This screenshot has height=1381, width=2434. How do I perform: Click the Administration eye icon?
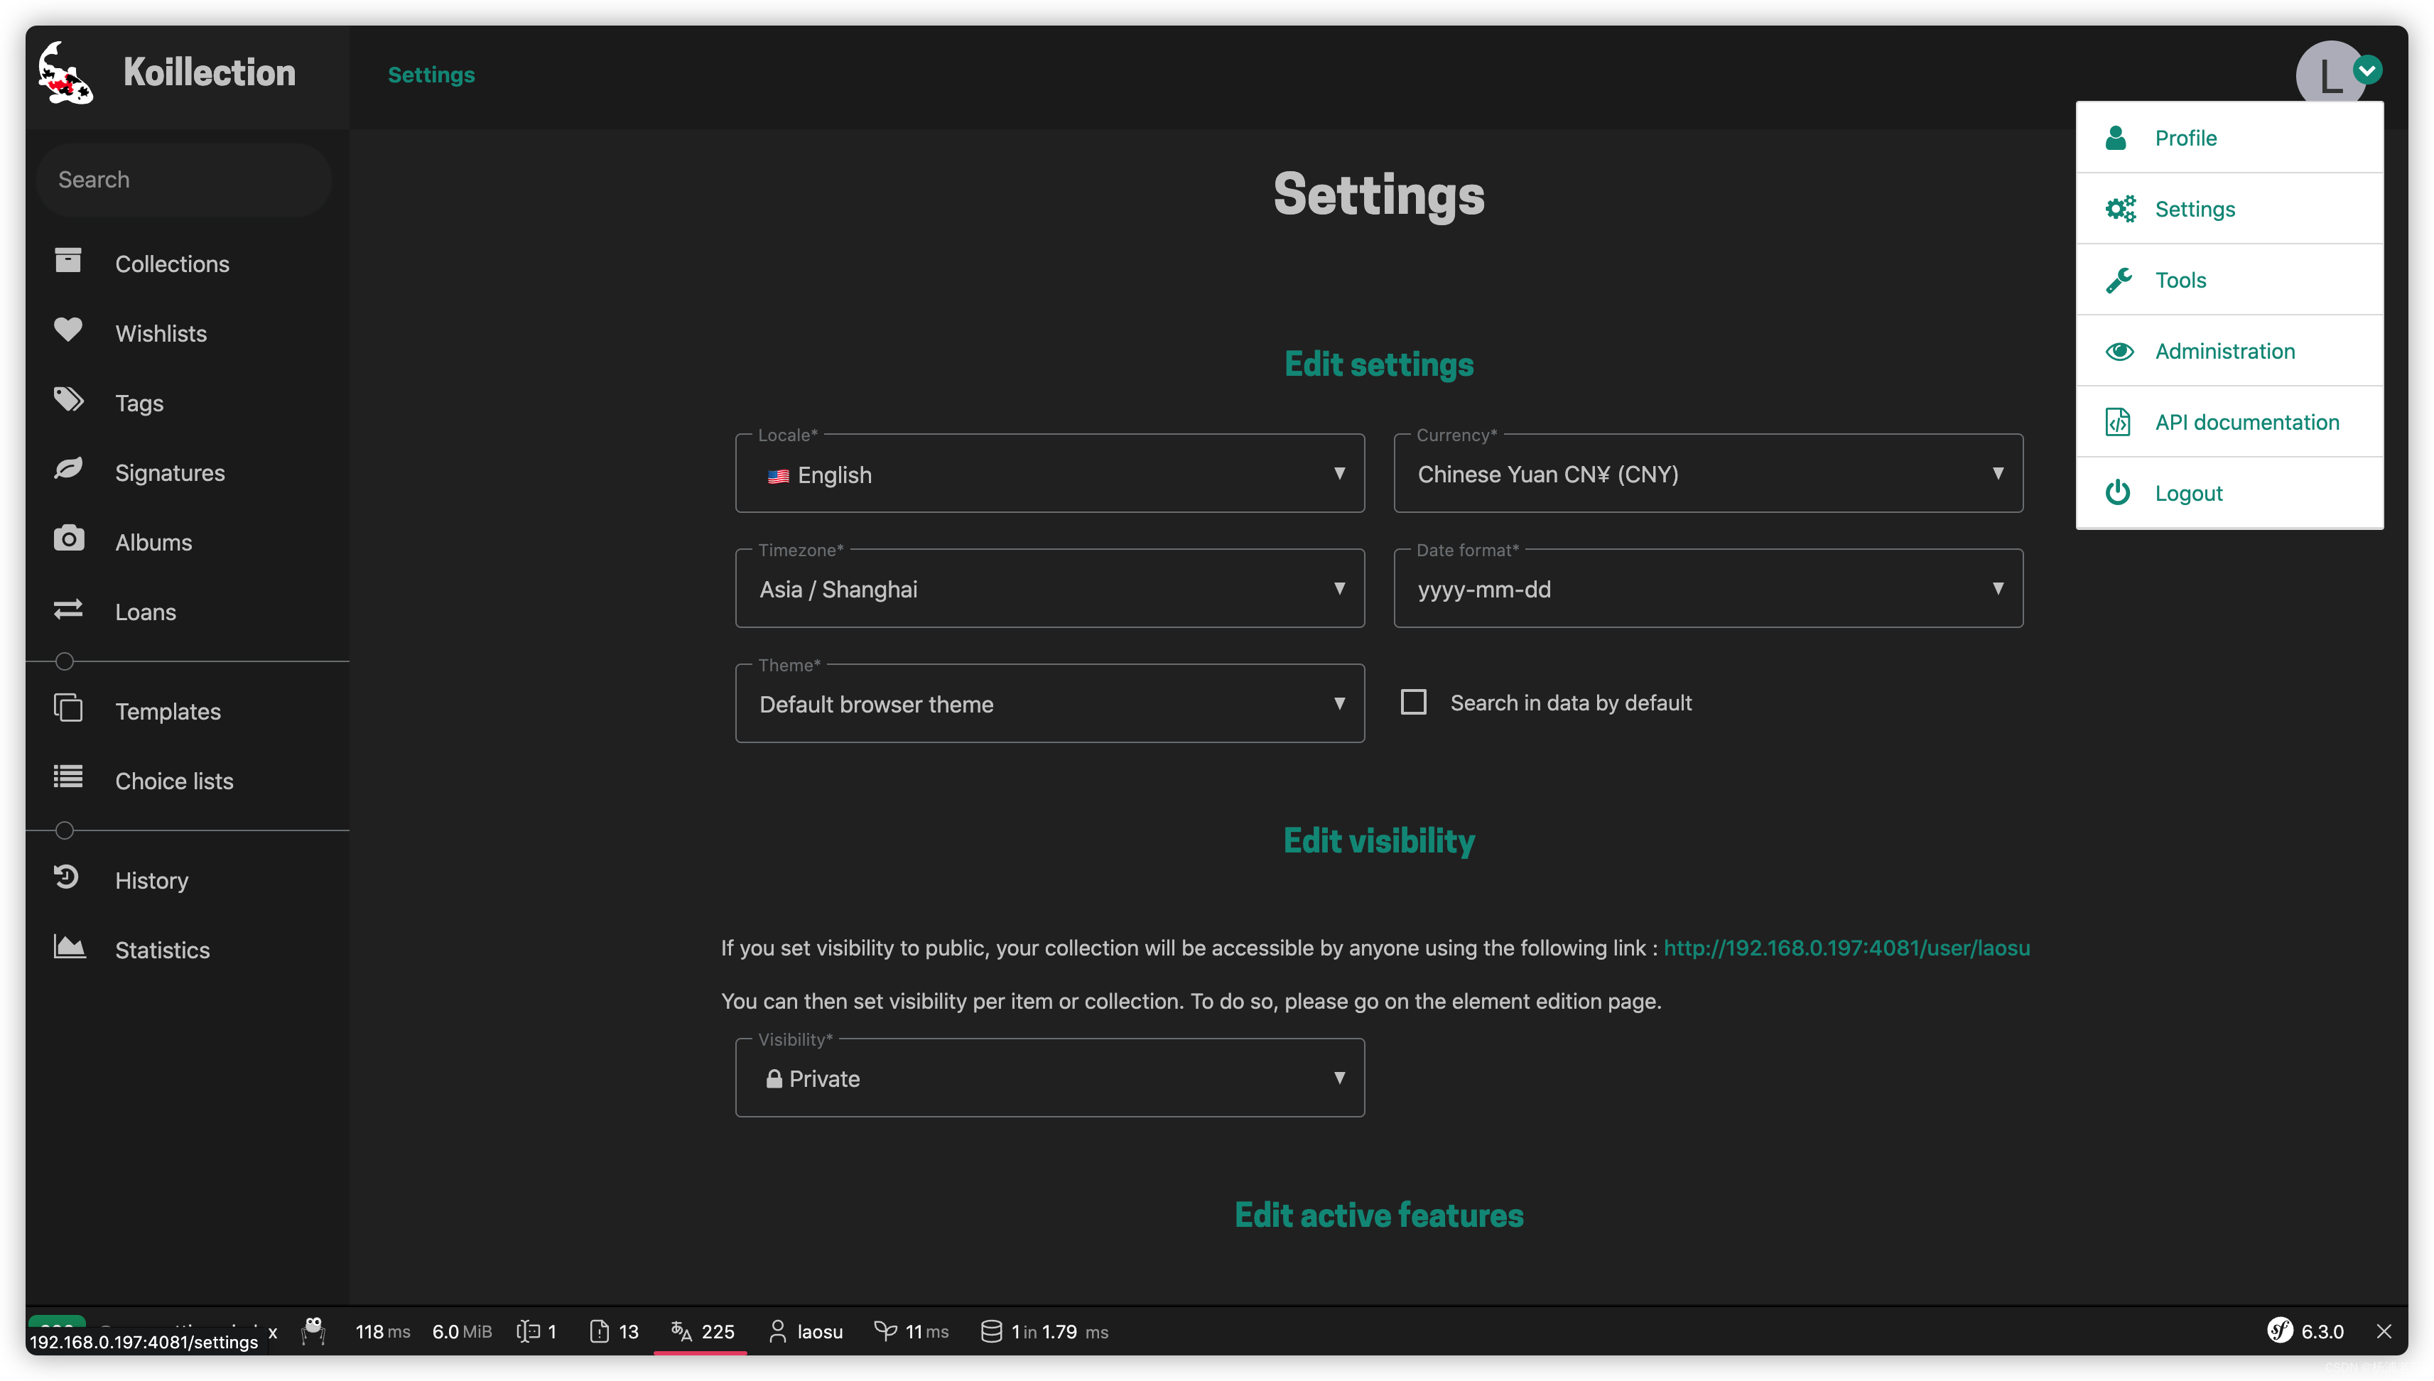click(x=2119, y=352)
